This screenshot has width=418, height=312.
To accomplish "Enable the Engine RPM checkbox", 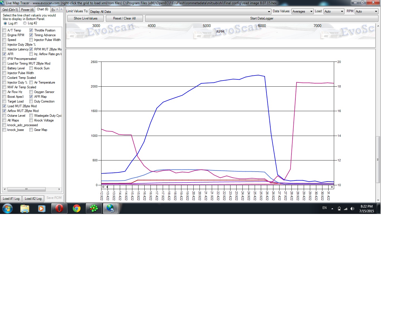I will click(4, 35).
